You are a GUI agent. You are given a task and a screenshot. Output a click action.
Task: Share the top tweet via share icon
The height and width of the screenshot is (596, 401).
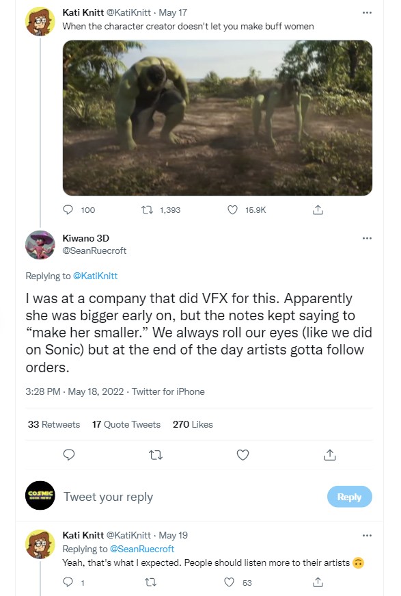(318, 209)
